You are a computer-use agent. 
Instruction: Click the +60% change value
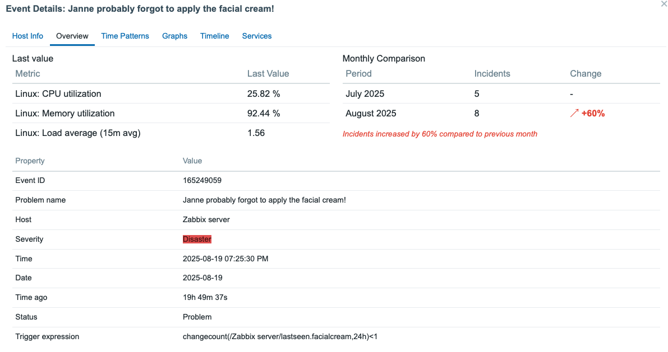[x=593, y=114]
